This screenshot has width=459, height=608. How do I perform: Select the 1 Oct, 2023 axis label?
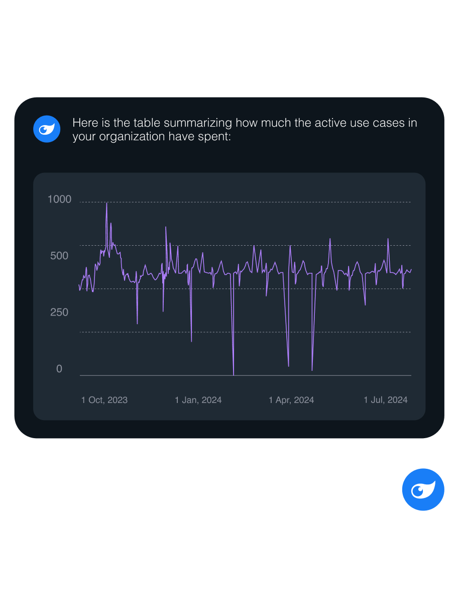pos(104,400)
